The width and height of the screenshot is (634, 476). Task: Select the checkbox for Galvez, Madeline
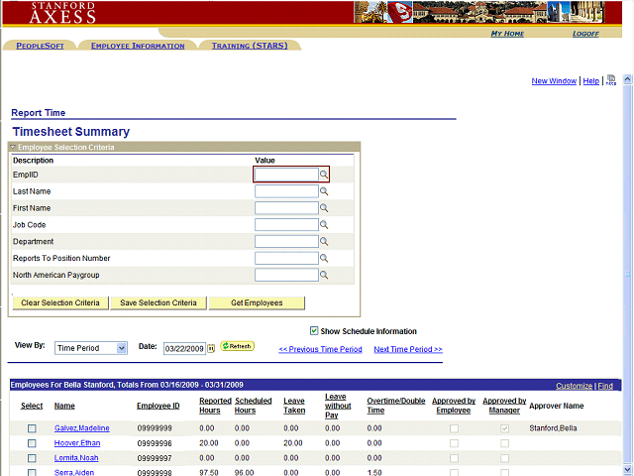point(32,428)
